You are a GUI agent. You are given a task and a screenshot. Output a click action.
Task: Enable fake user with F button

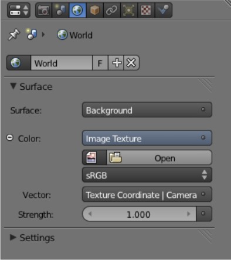tap(100, 63)
